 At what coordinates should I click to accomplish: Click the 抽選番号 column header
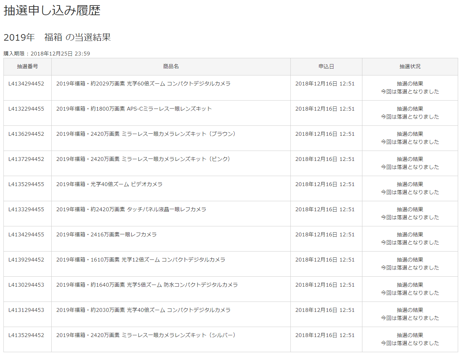pyautogui.click(x=28, y=67)
